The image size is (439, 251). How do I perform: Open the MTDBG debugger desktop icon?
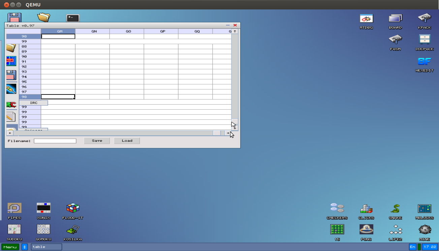point(366,19)
